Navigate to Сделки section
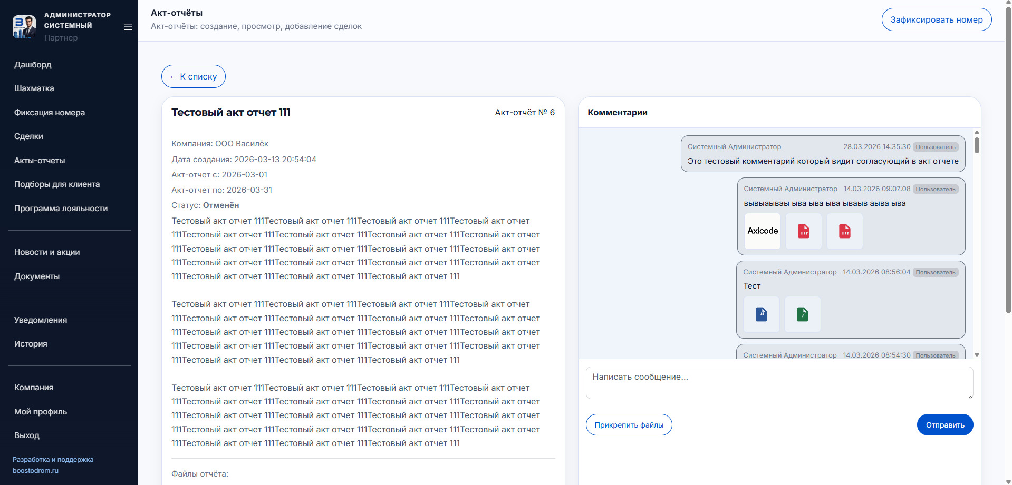Viewport: 1012px width, 485px height. tap(29, 136)
